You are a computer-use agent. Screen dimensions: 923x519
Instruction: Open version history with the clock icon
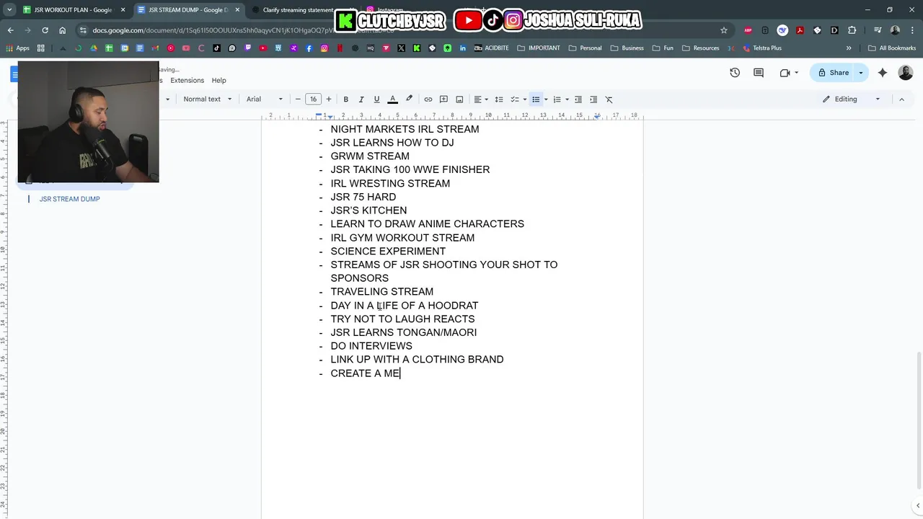[x=735, y=73]
